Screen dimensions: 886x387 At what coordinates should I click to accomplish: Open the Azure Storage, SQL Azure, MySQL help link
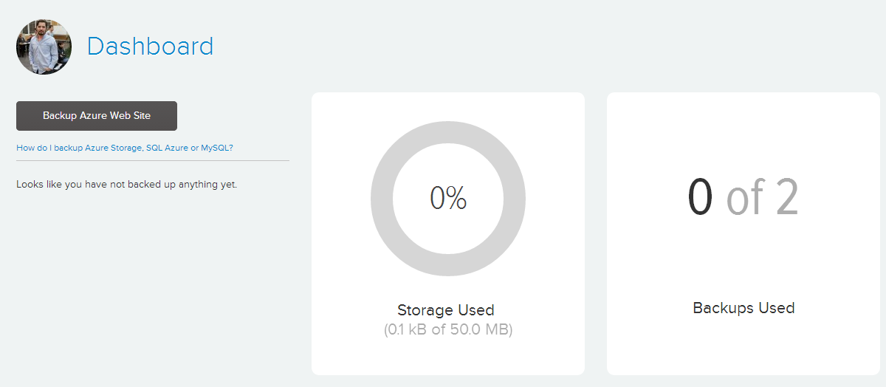(125, 148)
